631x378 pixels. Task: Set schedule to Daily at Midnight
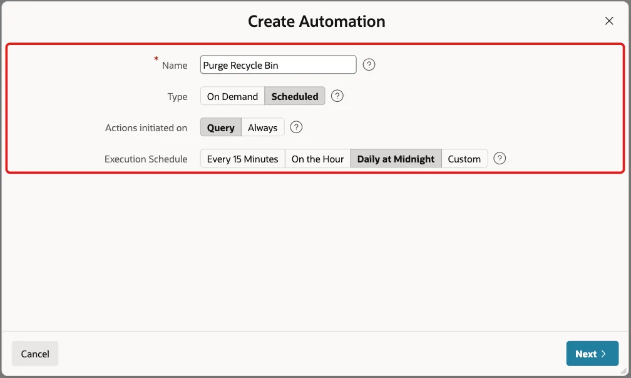(396, 159)
